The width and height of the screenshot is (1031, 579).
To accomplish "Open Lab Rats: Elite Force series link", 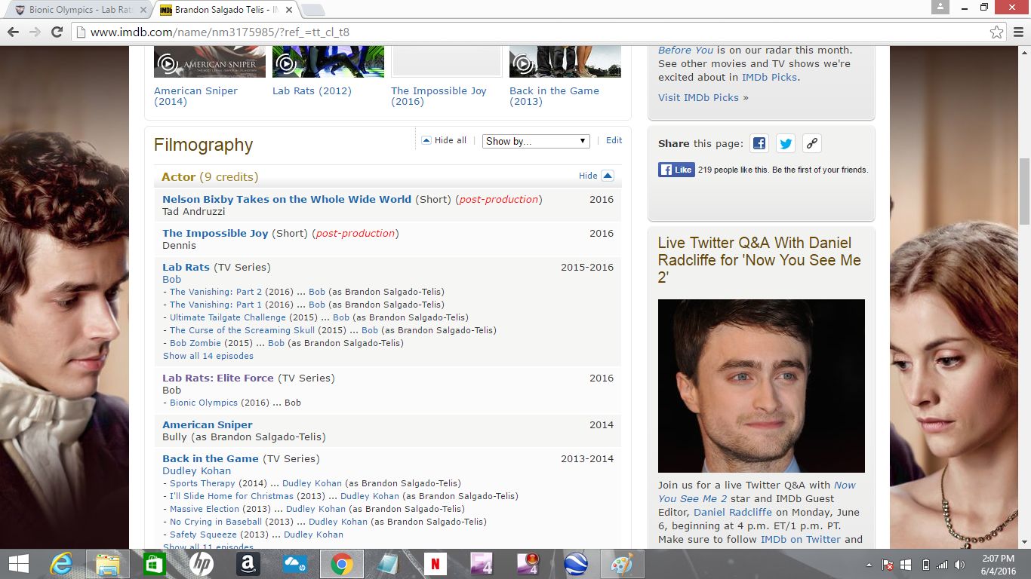I will coord(218,378).
